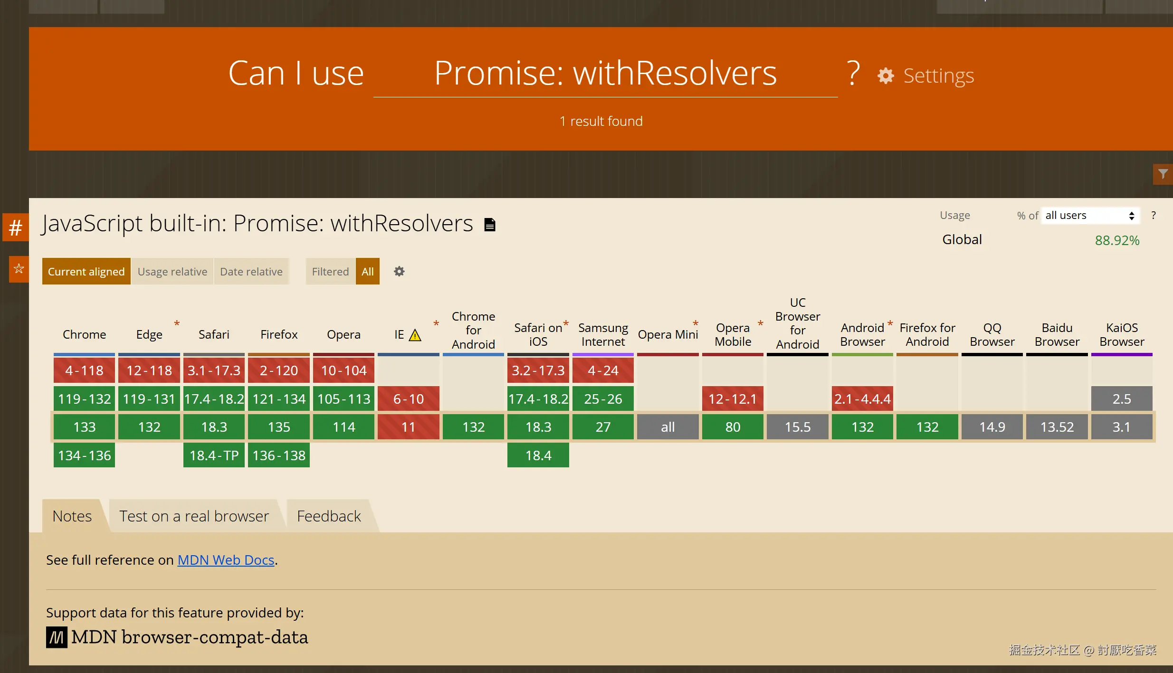This screenshot has width=1173, height=673.
Task: Click the help question mark in header
Action: tap(853, 74)
